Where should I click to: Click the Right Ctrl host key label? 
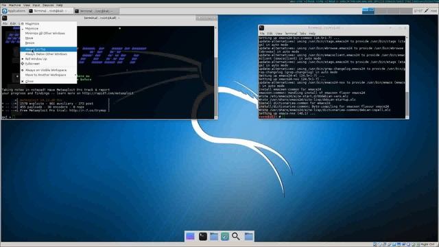point(428,244)
